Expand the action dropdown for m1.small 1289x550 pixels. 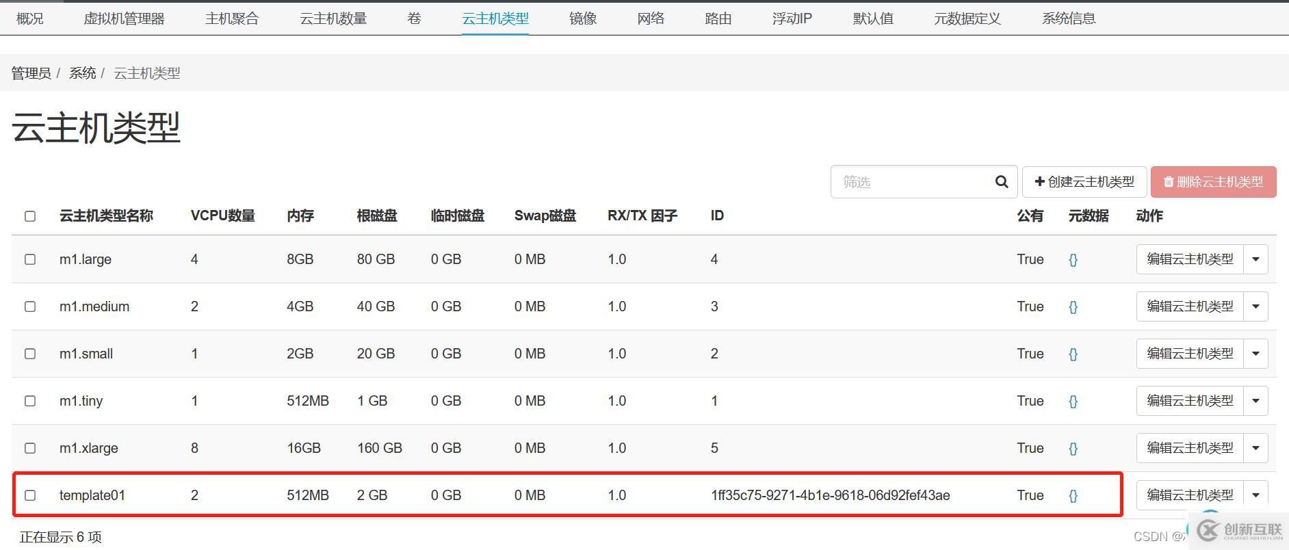tap(1255, 354)
